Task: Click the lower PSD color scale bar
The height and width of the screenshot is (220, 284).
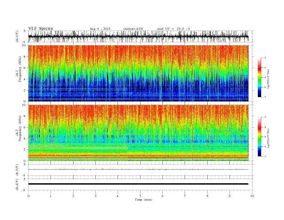Action: 260,137
